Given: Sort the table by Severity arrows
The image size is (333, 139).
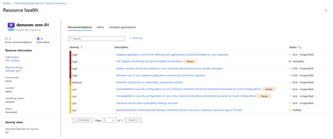Looking at the screenshot, I should 82,47.
